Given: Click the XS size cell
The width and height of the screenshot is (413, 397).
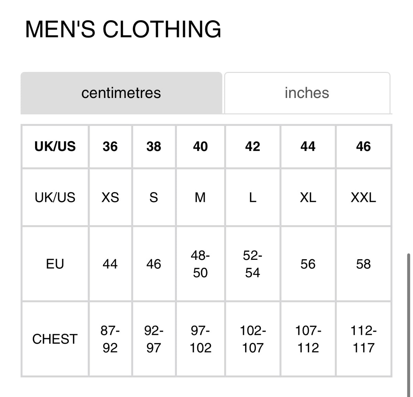Looking at the screenshot, I should (110, 198).
